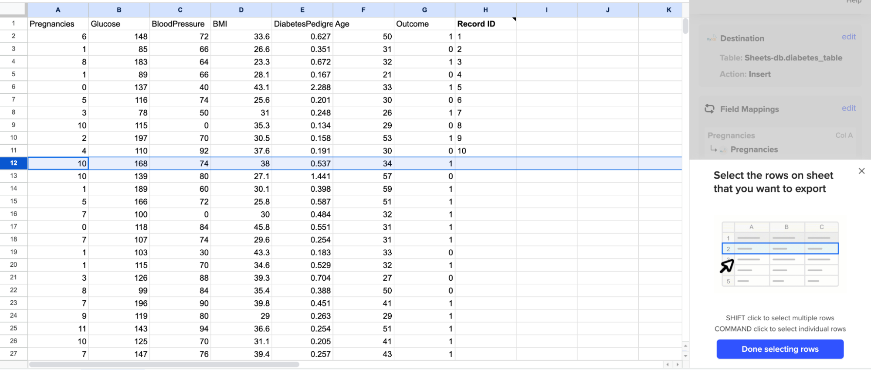Click the scroll left arrow
This screenshot has height=370, width=871.
tap(667, 364)
